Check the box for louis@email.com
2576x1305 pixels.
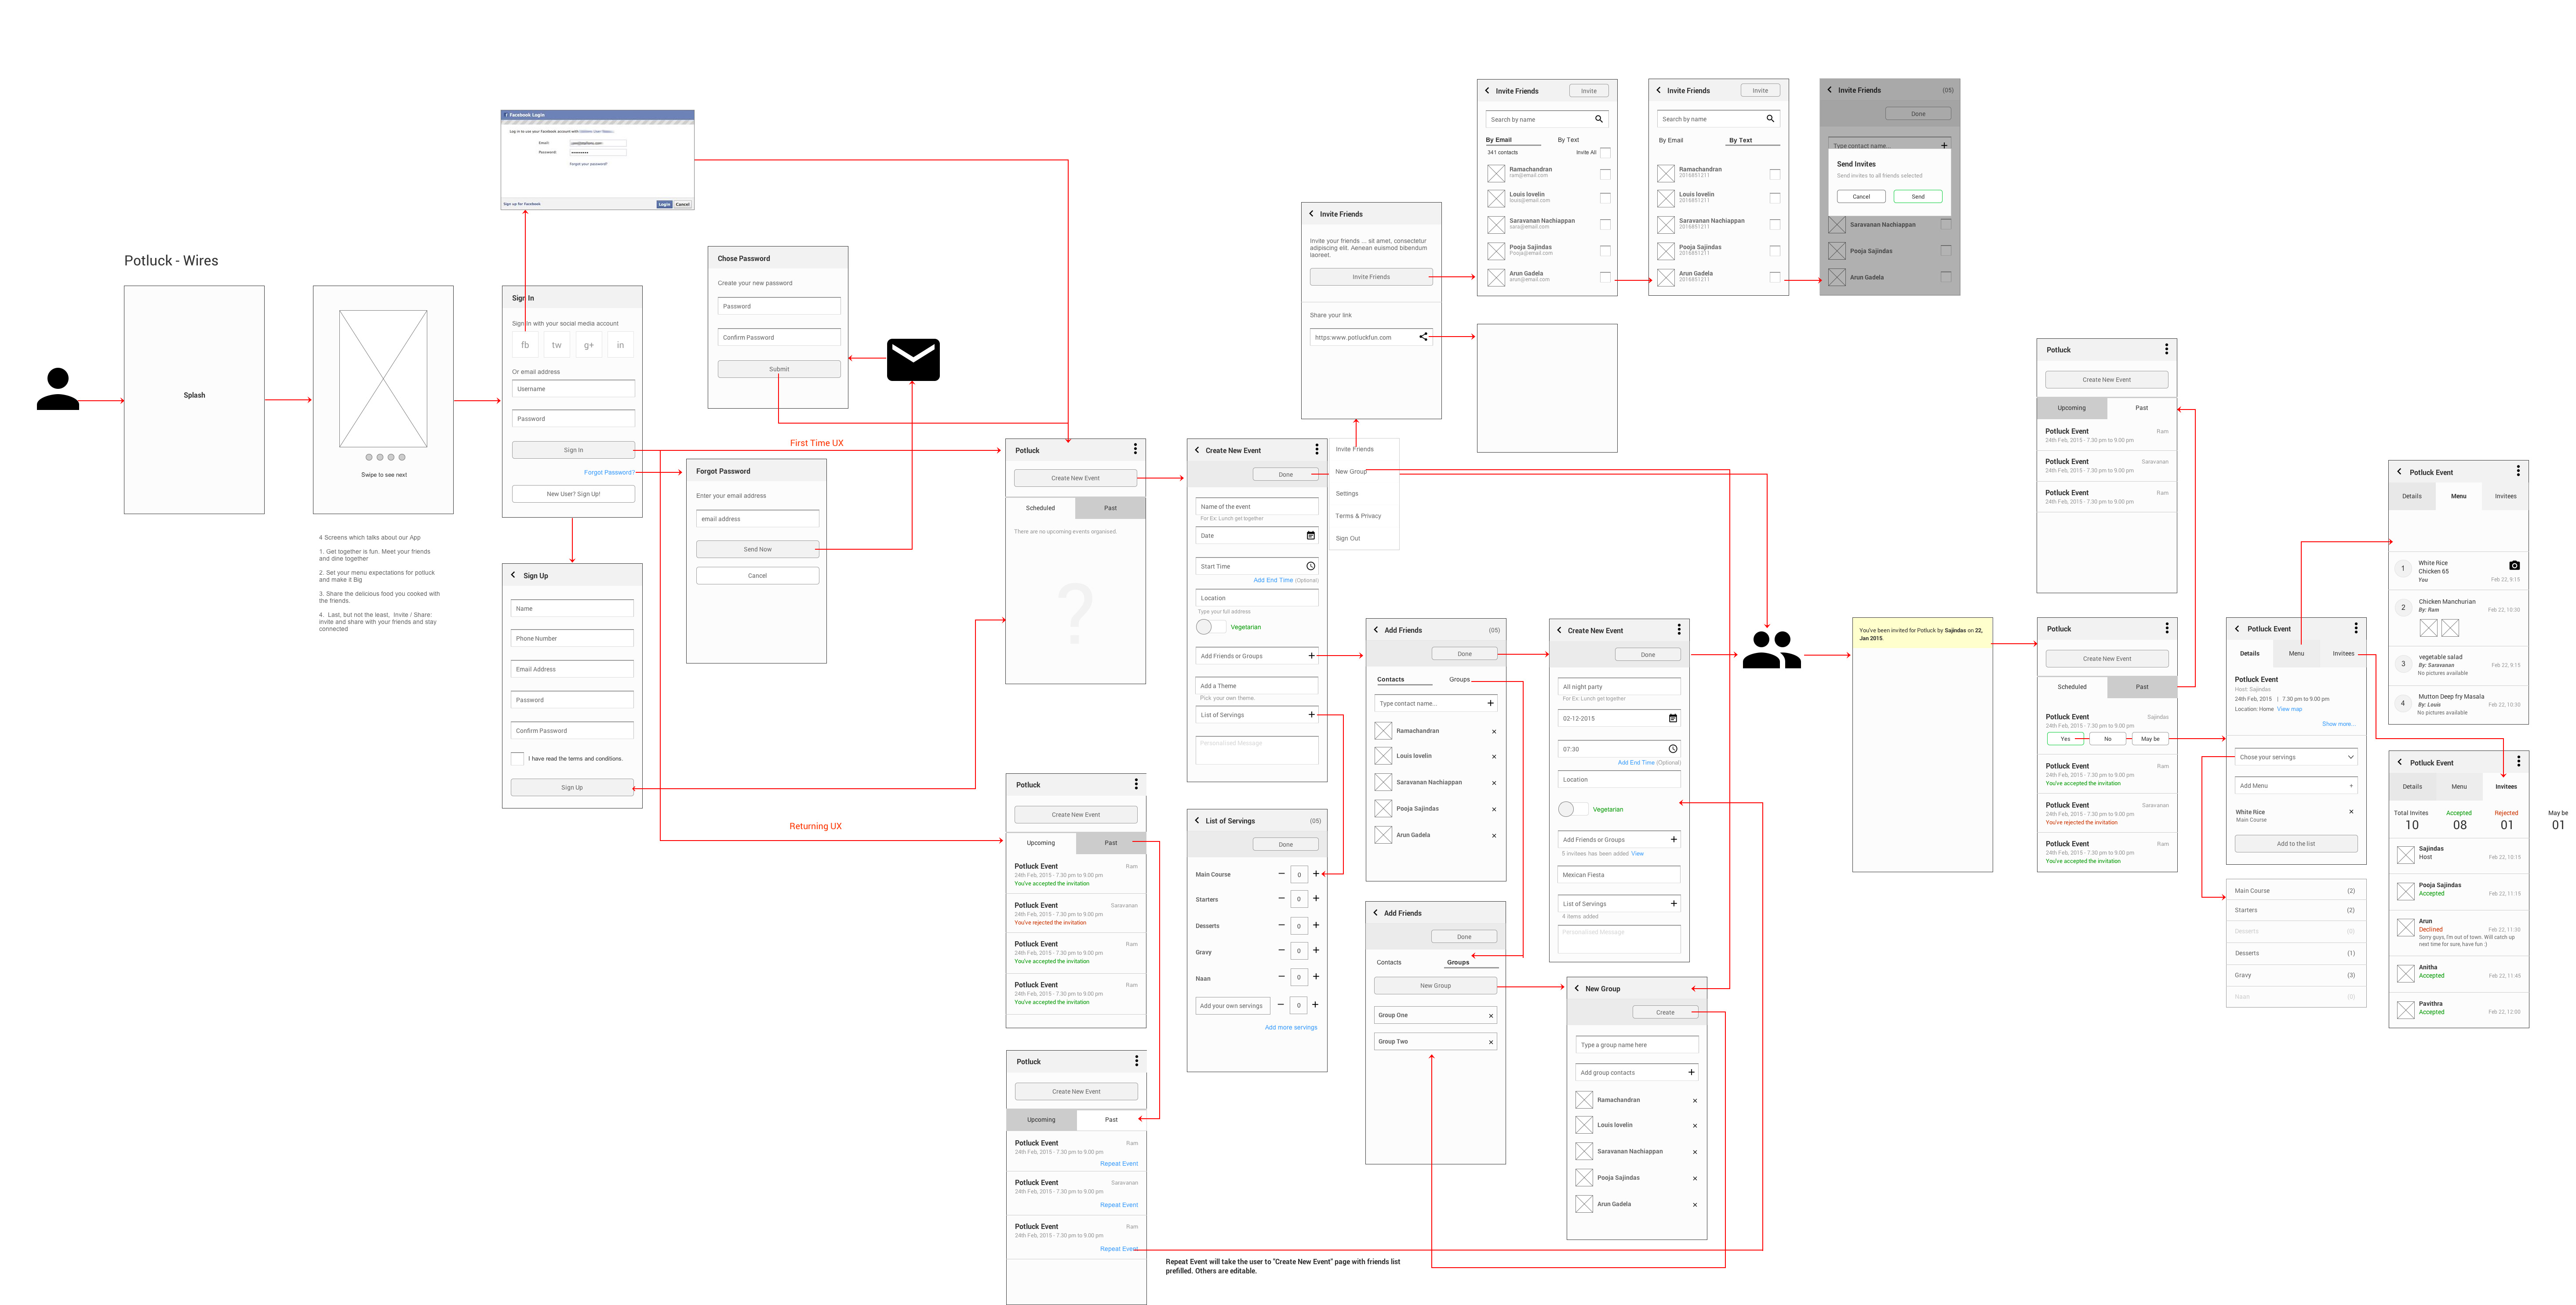1605,198
